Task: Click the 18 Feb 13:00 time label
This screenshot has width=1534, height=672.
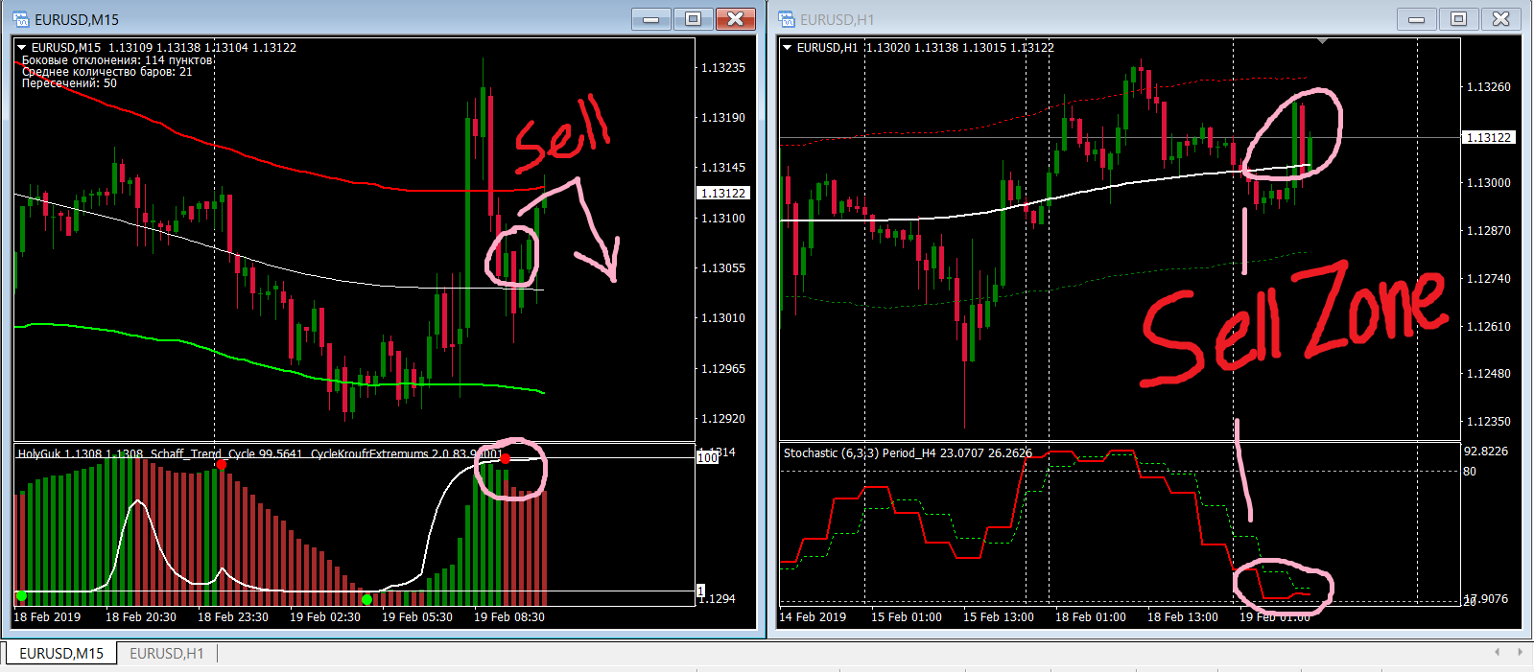Action: point(1183,617)
